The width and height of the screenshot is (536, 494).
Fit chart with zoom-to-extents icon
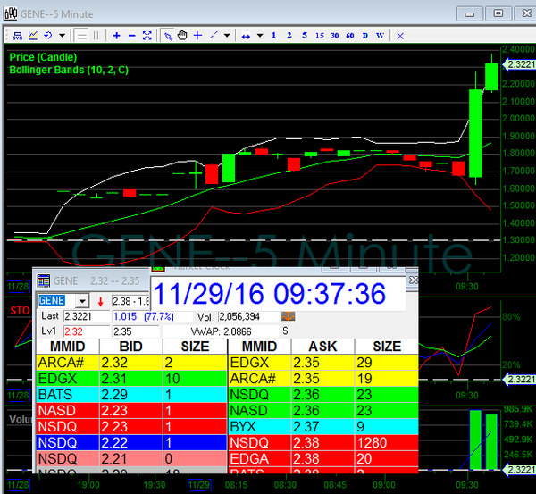tap(148, 36)
